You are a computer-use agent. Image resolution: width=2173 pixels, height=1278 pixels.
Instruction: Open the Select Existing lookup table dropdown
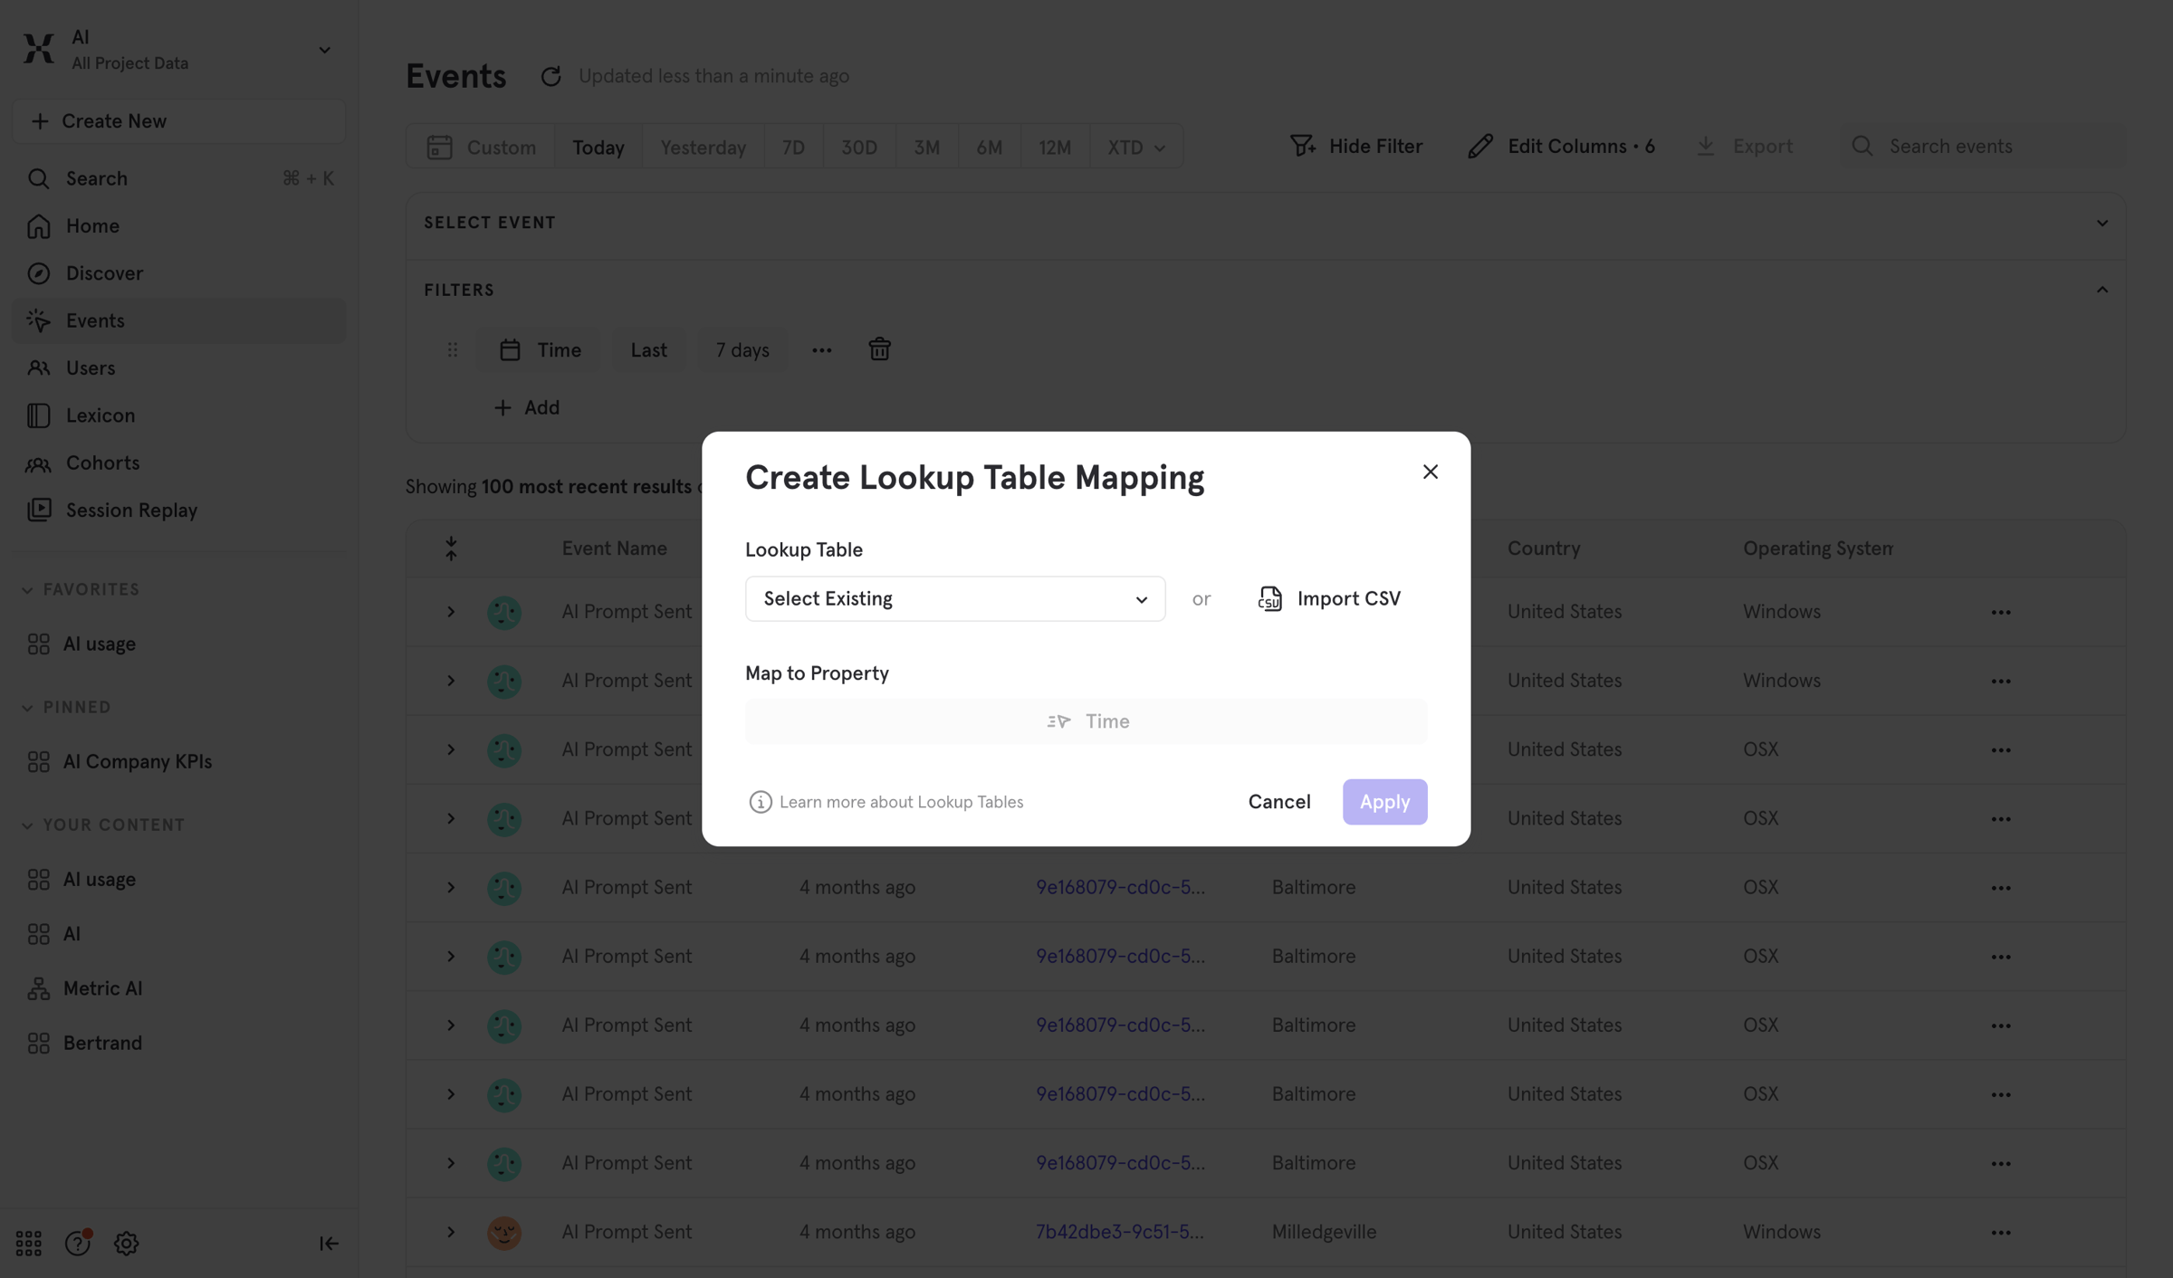pyautogui.click(x=954, y=598)
